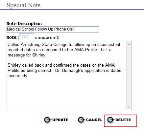The height and width of the screenshot is (132, 144).
Task: Click the 1731 characters left counter box
Action: (x=27, y=37)
